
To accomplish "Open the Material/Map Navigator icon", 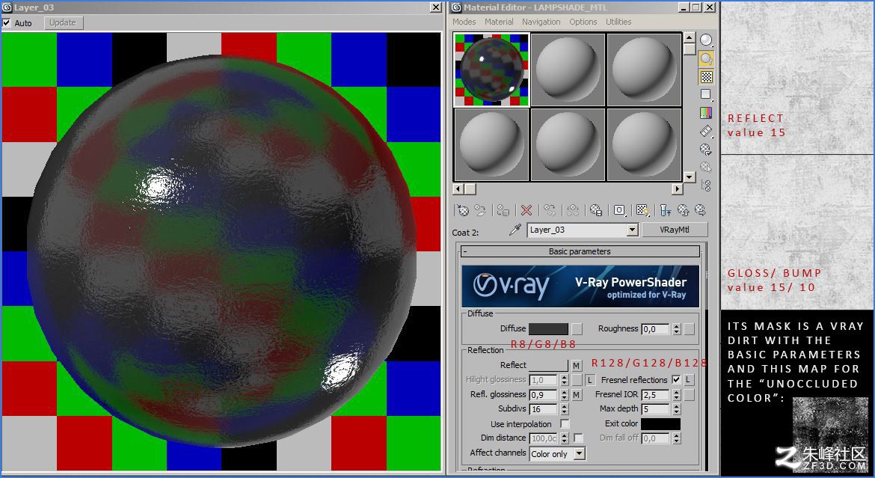I will pos(706,186).
